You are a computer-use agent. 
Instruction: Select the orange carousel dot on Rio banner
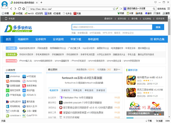(x=160, y=114)
